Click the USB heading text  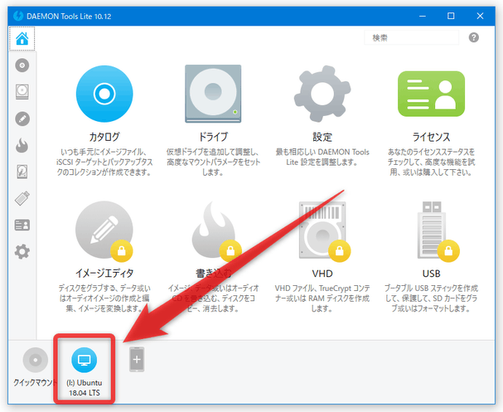(432, 274)
